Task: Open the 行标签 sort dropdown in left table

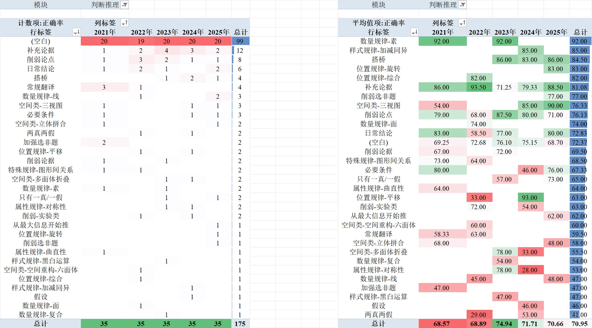Action: 77,32
